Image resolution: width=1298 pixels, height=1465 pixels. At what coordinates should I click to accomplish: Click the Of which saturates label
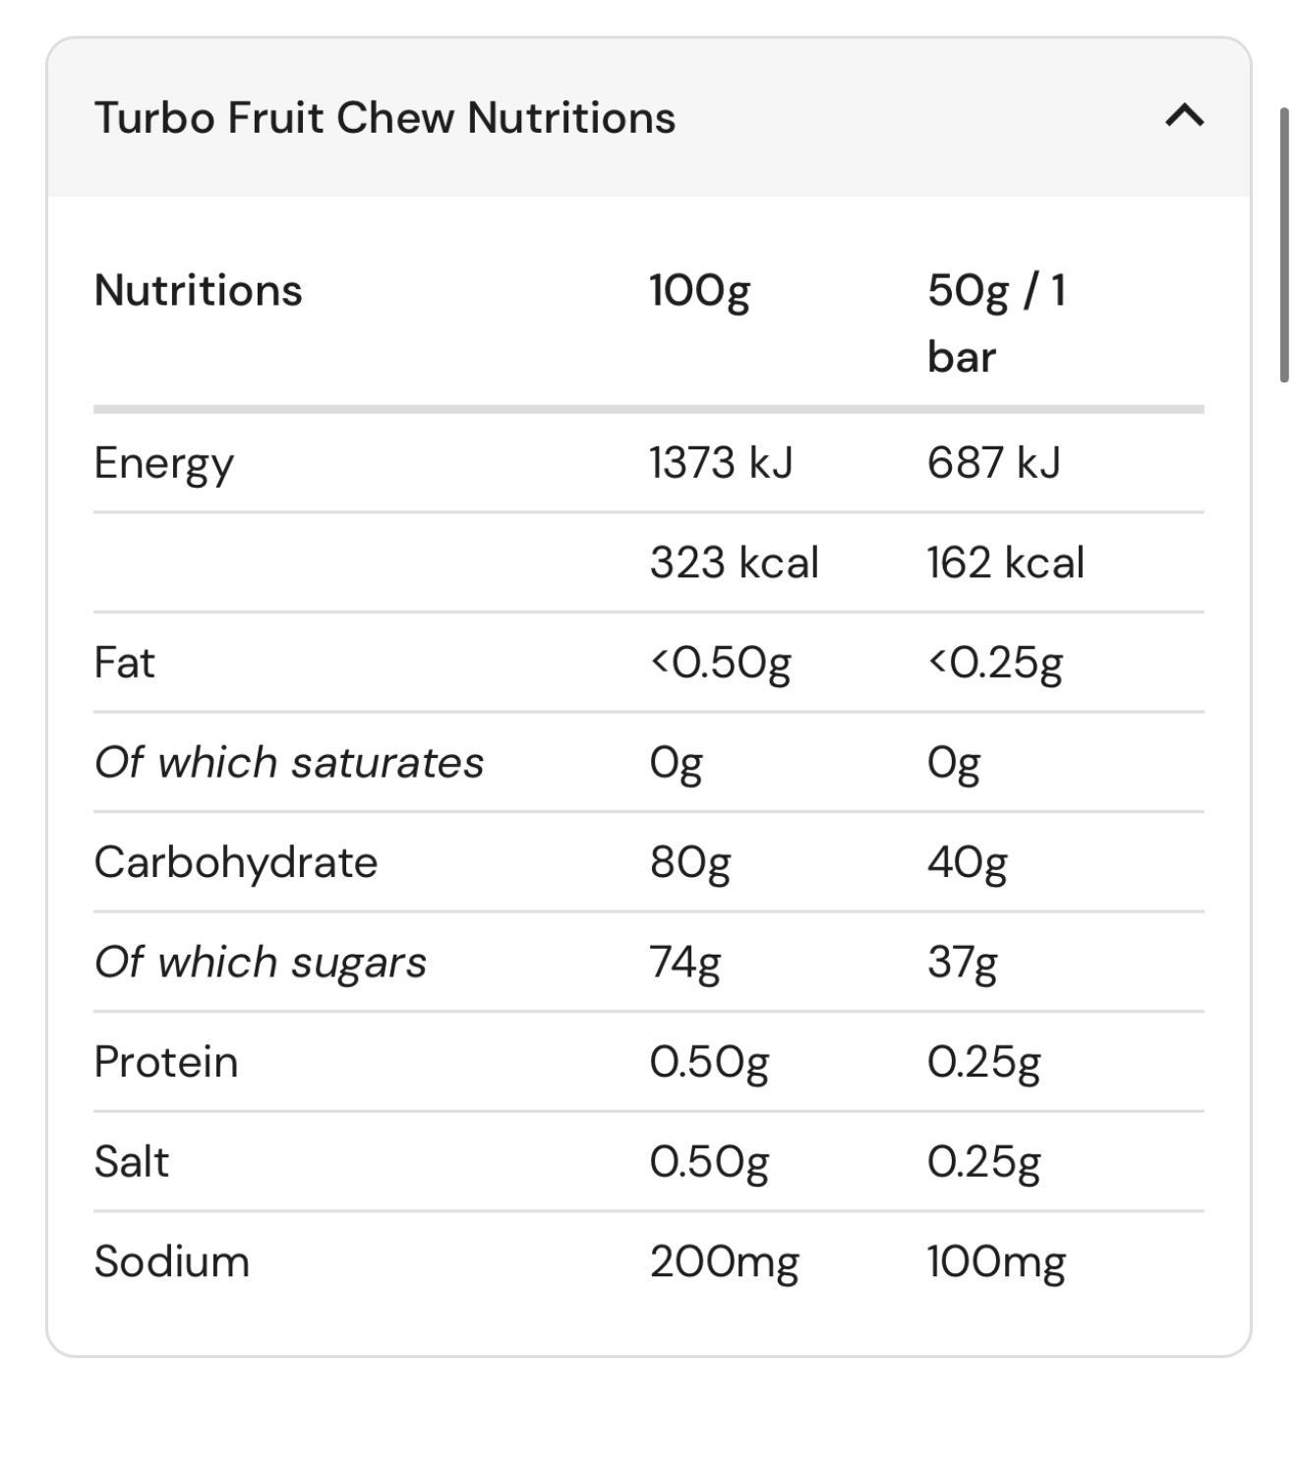tap(288, 762)
